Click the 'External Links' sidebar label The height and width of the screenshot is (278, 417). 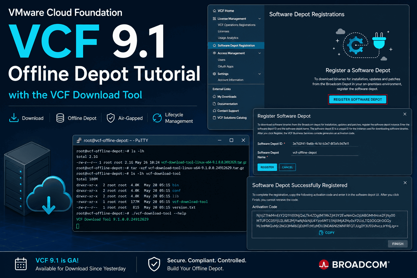pyautogui.click(x=222, y=89)
